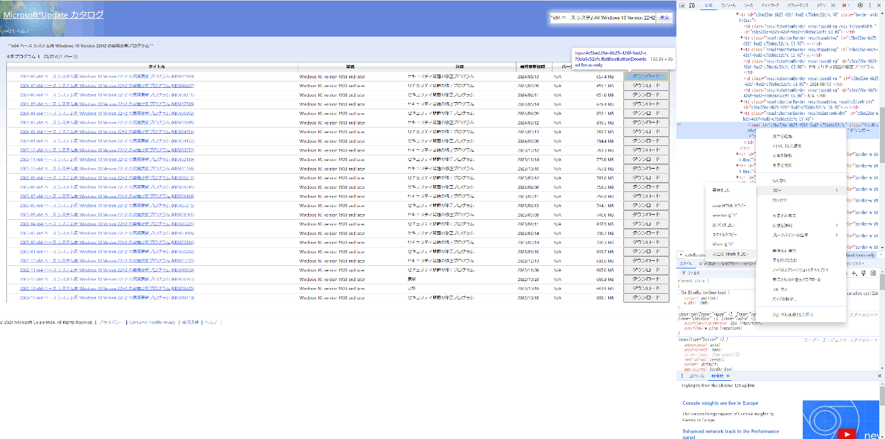Open the 2024-08 x64 cumulative update title link
This screenshot has width=885, height=439.
pyautogui.click(x=107, y=76)
